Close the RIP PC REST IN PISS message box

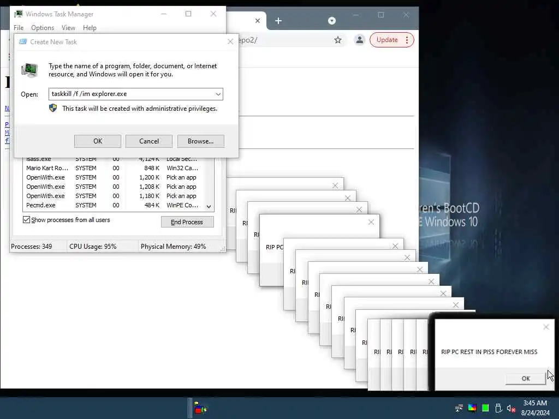(x=546, y=327)
